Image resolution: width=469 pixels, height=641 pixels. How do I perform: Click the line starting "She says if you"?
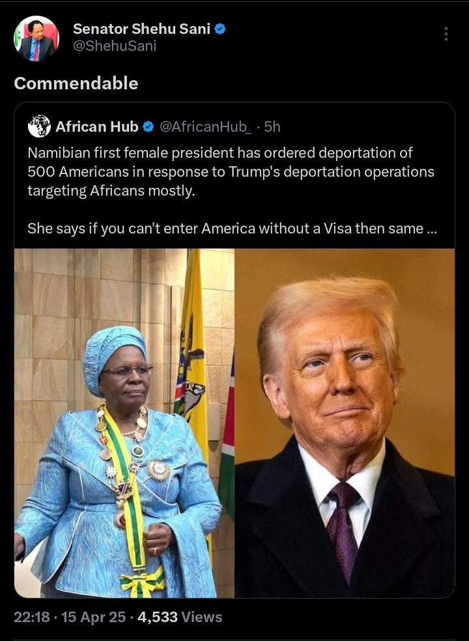click(232, 228)
